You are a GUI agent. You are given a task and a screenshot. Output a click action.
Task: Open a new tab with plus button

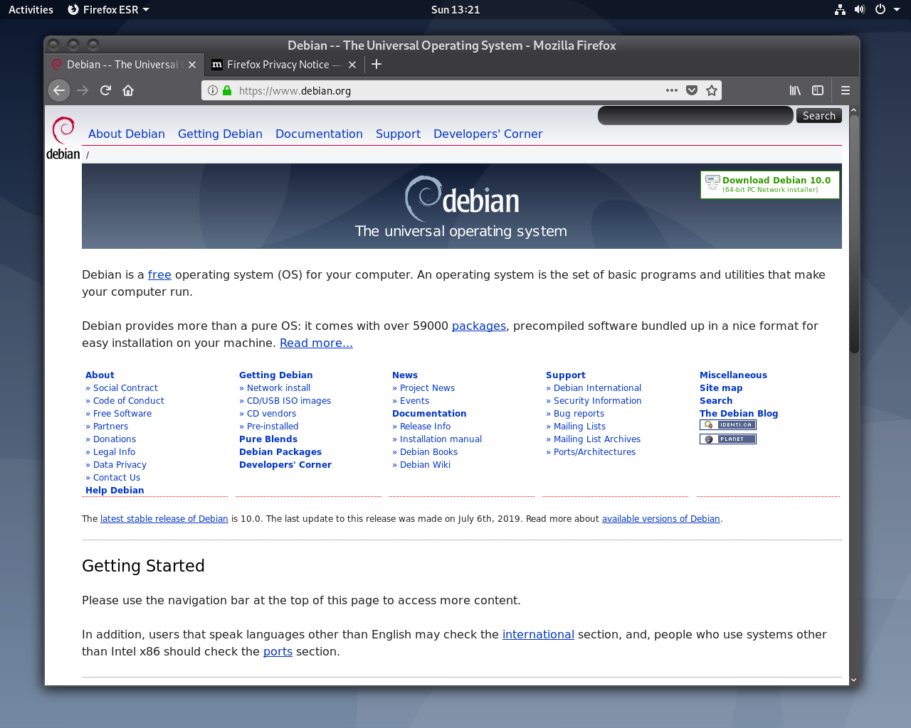pos(376,64)
